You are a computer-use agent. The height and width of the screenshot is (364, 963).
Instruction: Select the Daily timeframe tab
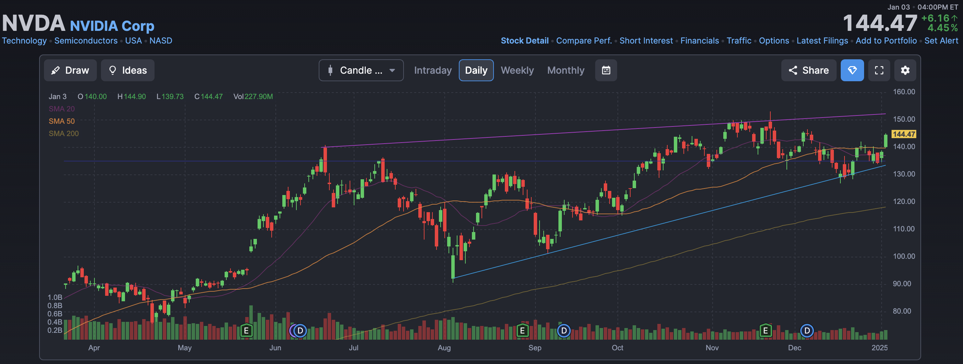(x=476, y=70)
